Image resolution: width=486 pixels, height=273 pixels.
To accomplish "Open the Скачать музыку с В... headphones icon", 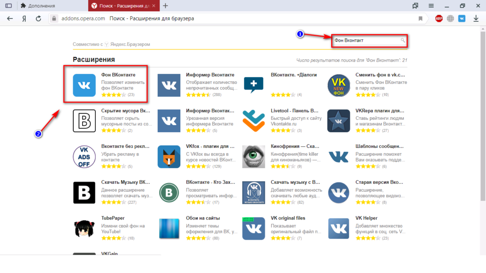I will pos(253,192).
